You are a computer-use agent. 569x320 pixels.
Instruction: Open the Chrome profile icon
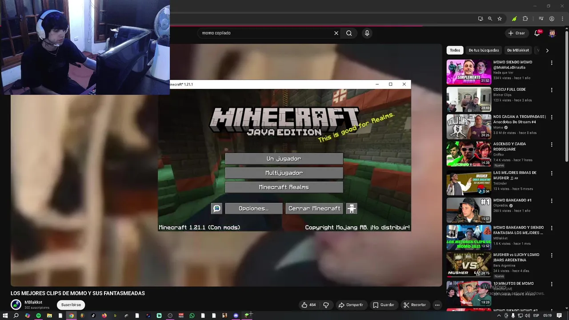[552, 19]
